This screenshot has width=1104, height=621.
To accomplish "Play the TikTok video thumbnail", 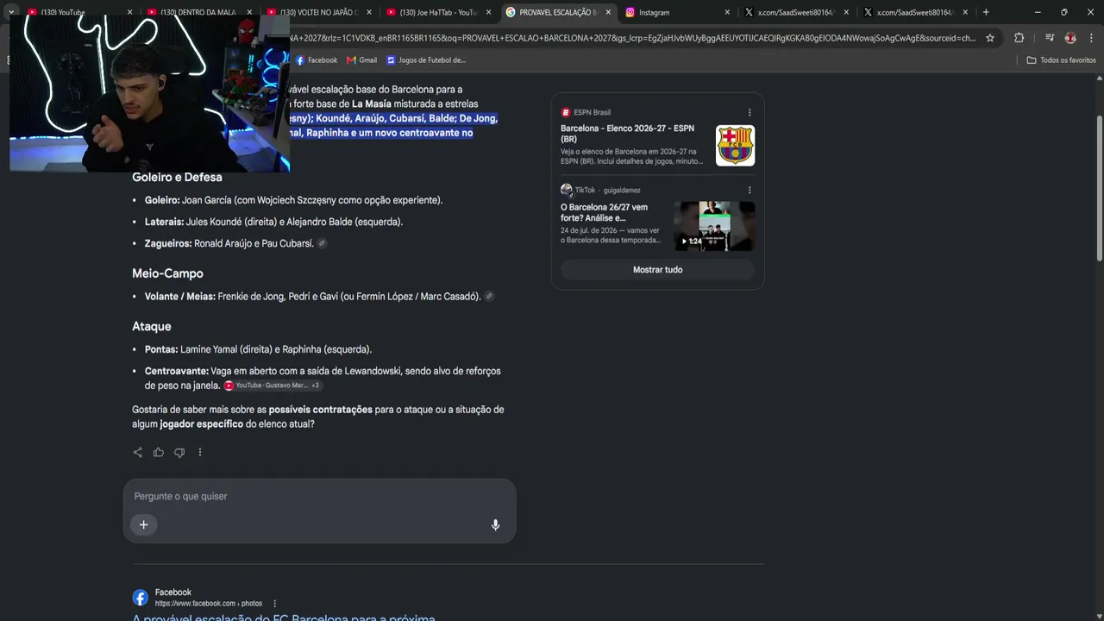I will (x=714, y=226).
